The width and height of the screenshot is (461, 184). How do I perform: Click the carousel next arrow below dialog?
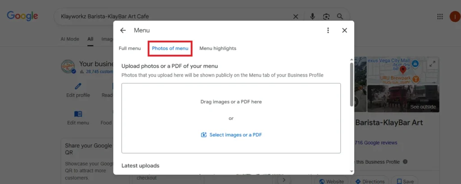tap(284, 179)
